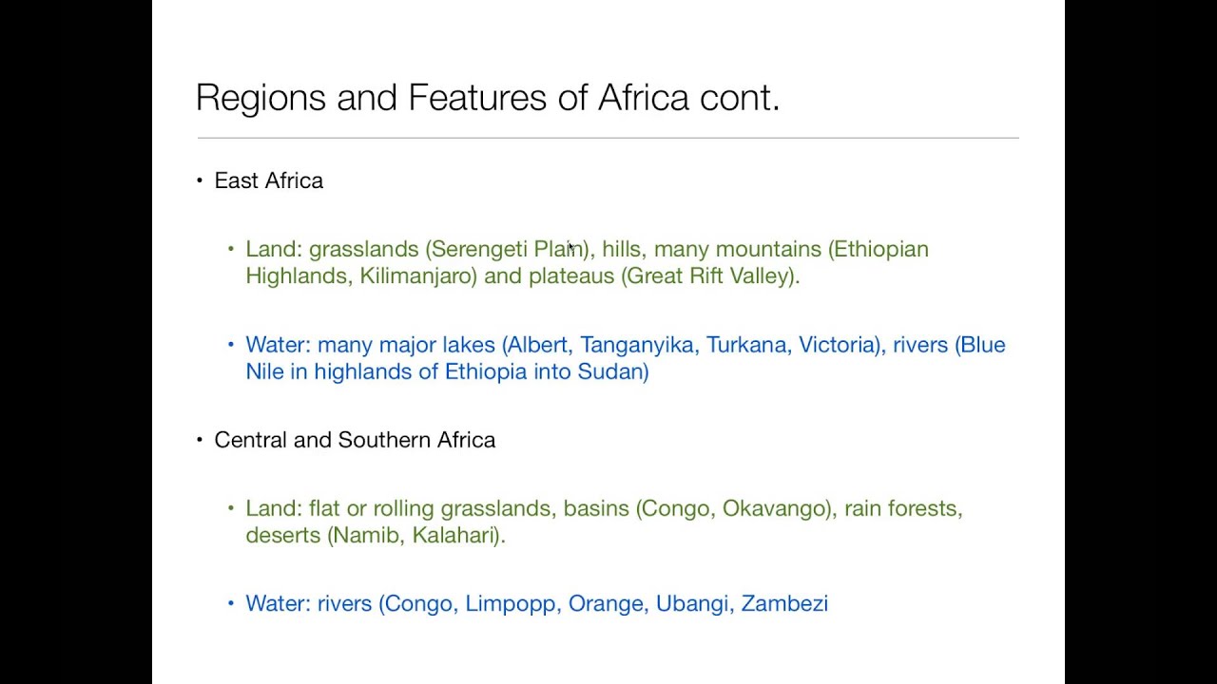Click the word "Turkana" in the lakes list
The width and height of the screenshot is (1217, 684).
click(x=745, y=345)
